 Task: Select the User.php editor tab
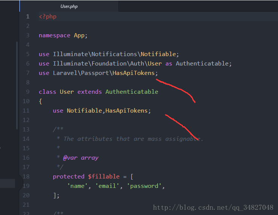point(69,6)
